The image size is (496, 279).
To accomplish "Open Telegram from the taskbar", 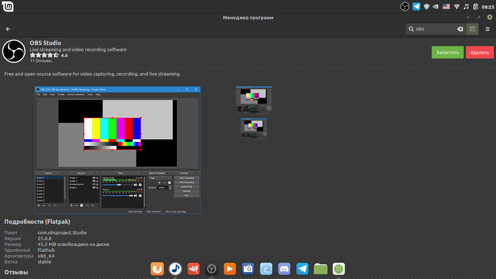I will coord(302,269).
